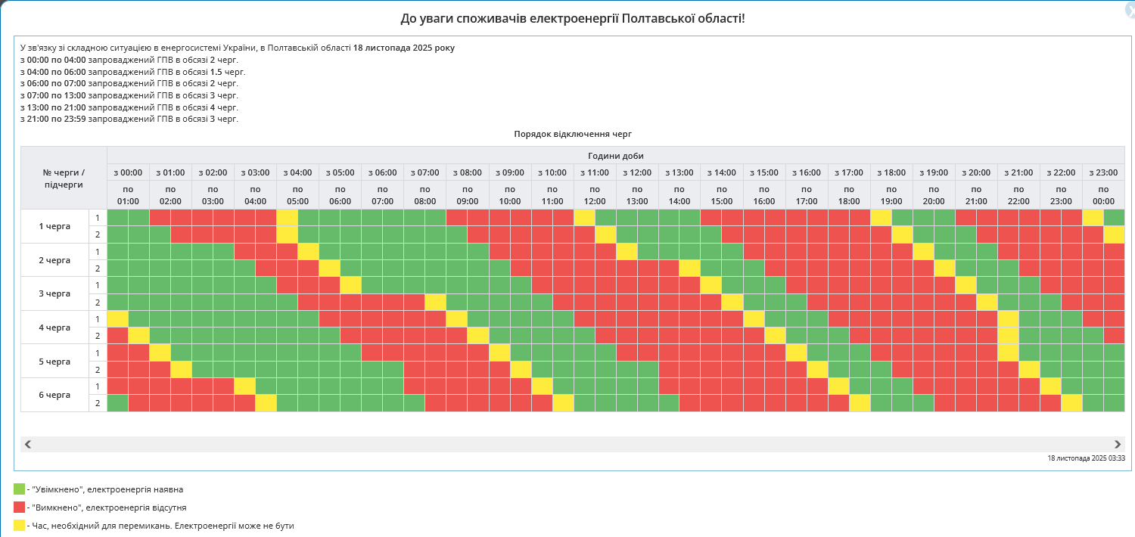Screen dimensions: 1135x537
Task: Select the "з 00:00" column header
Action: click(128, 172)
